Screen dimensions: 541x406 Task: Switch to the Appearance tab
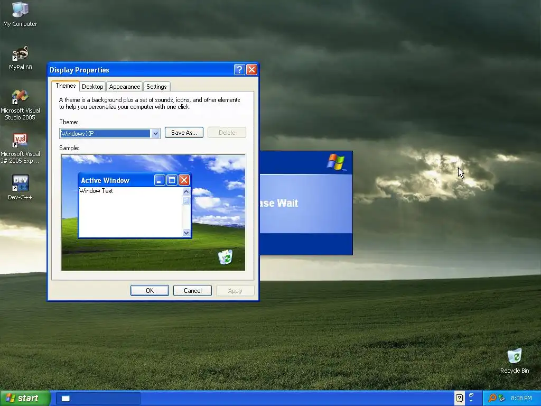[125, 87]
